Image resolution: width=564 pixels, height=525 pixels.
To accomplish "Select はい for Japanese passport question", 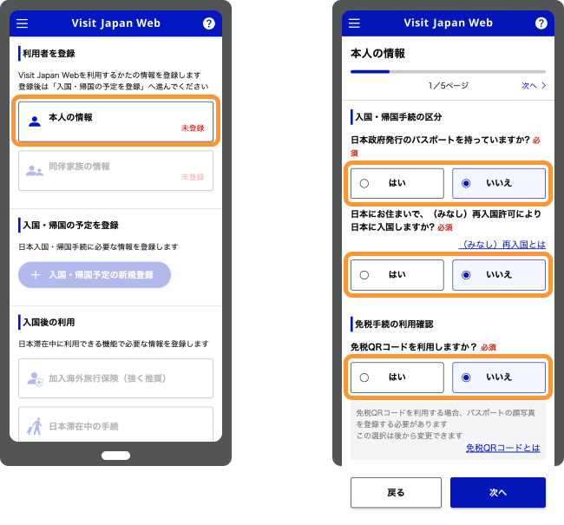I will pos(397,183).
